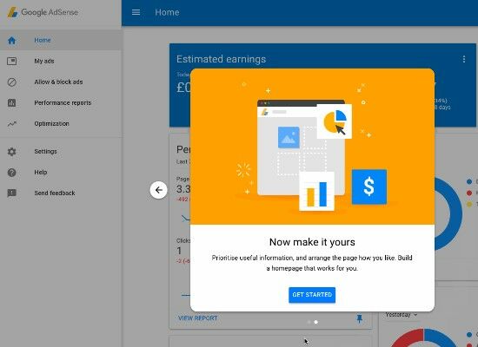Click the 'Estimated earnings' card title
The width and height of the screenshot is (478, 347).
pos(221,59)
